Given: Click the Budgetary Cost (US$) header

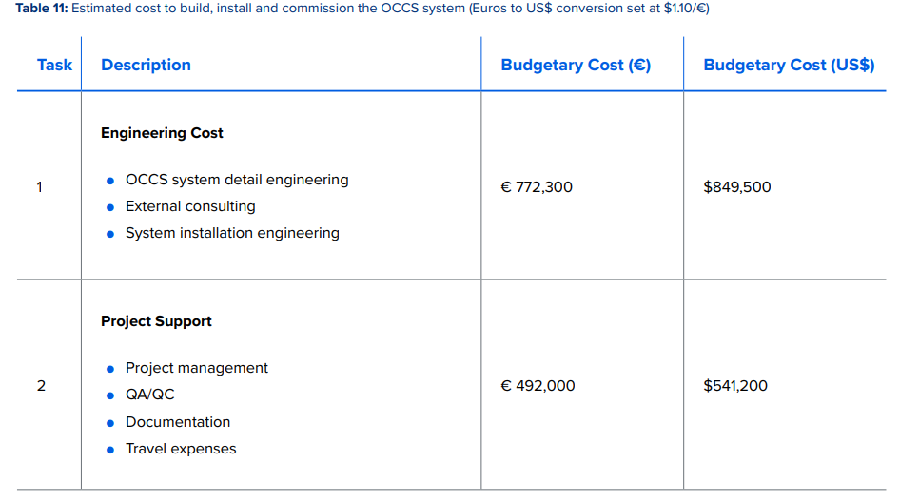Looking at the screenshot, I should point(789,65).
